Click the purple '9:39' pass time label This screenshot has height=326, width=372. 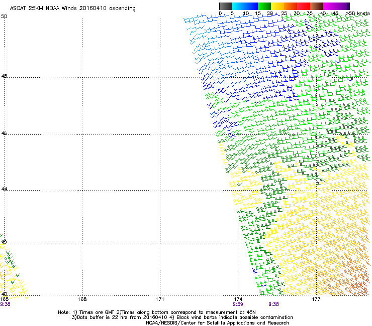click(x=238, y=304)
